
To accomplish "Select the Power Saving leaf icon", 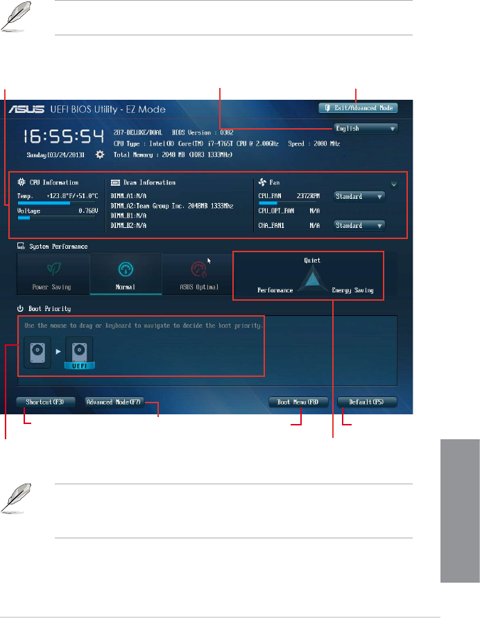I will click(53, 269).
